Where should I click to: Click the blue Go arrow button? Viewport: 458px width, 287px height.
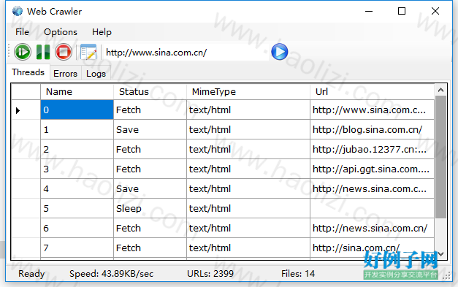[280, 52]
